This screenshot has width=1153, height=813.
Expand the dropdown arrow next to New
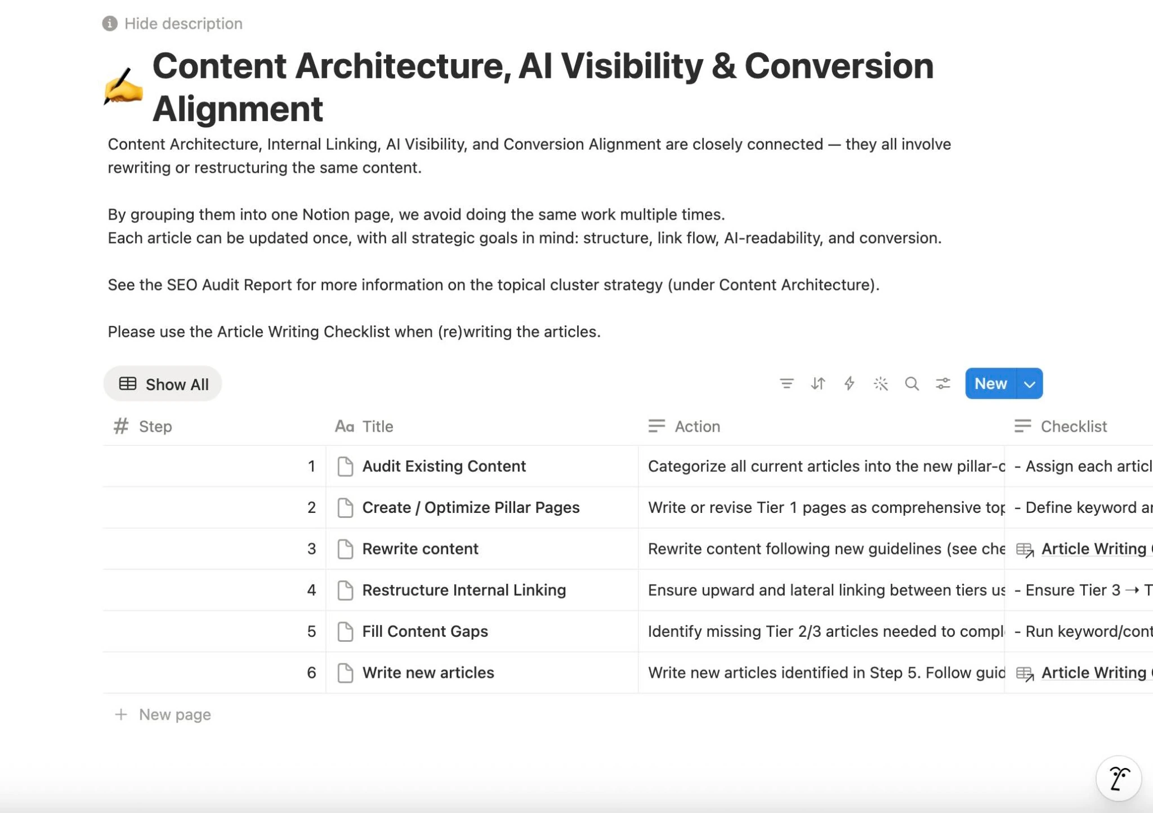(1030, 383)
